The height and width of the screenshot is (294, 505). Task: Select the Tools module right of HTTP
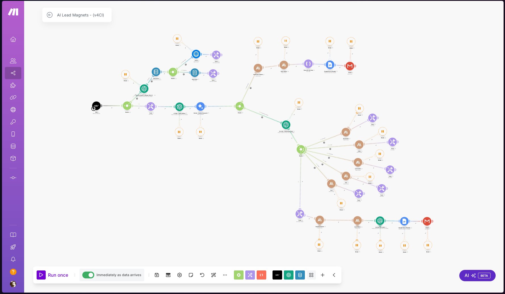(216, 55)
